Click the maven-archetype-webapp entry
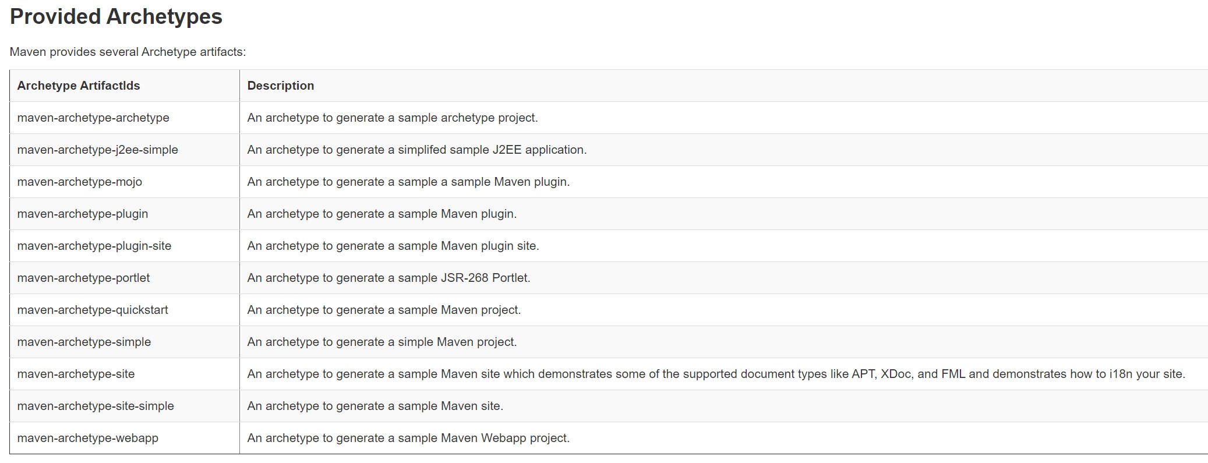 [x=87, y=438]
